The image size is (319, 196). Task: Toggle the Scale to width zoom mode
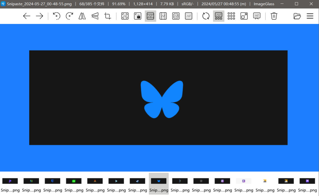150,16
